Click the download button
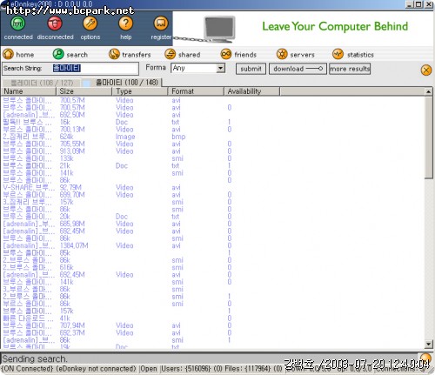Image resolution: width=435 pixels, height=375 pixels. click(298, 69)
